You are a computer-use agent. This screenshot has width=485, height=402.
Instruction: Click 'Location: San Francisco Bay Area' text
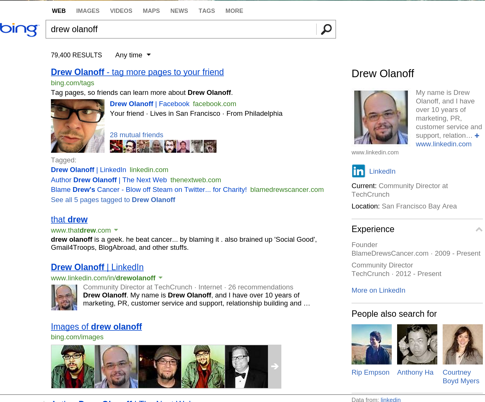404,206
